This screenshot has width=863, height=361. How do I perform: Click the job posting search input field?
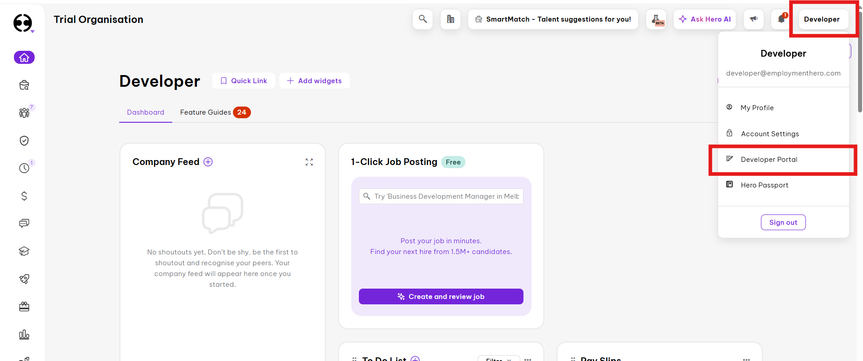441,196
